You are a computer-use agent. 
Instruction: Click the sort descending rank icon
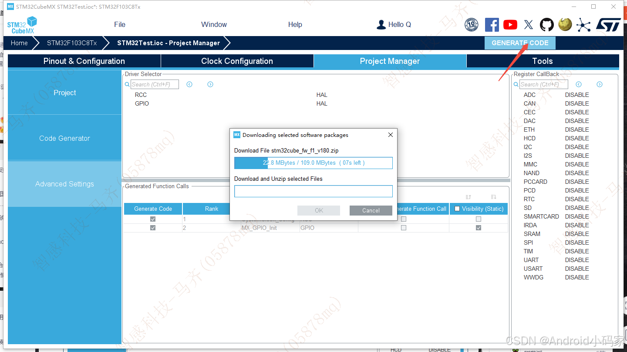(x=493, y=197)
